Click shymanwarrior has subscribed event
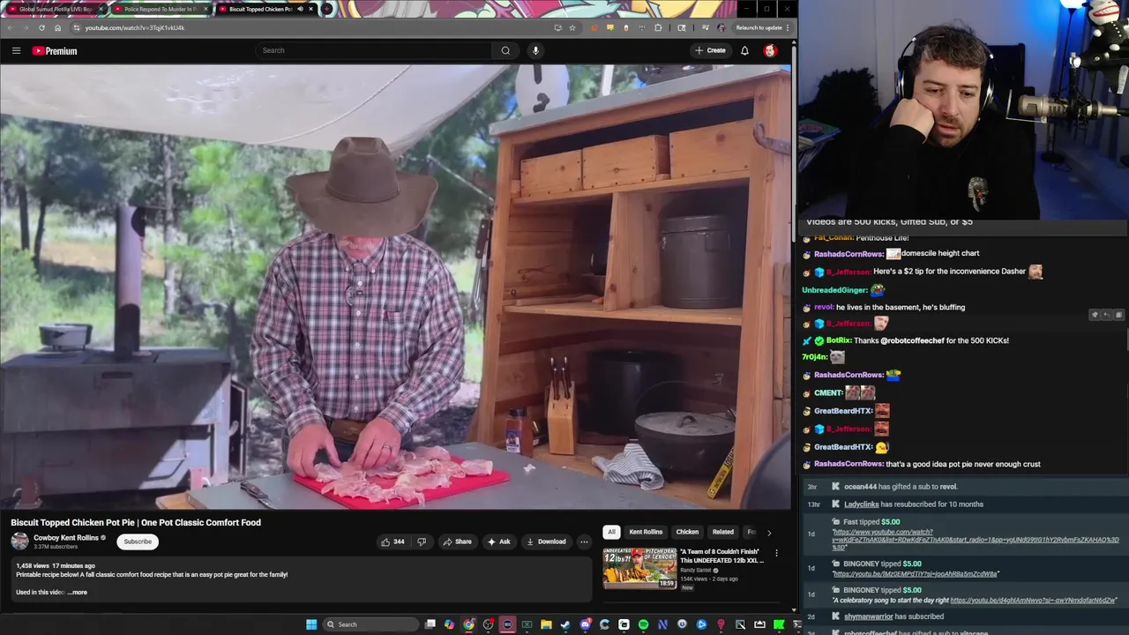Screen dimensions: 1129x635 click(x=893, y=616)
